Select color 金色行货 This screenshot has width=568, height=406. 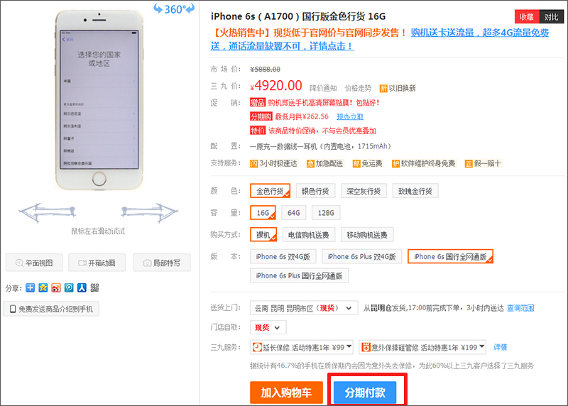pos(271,191)
